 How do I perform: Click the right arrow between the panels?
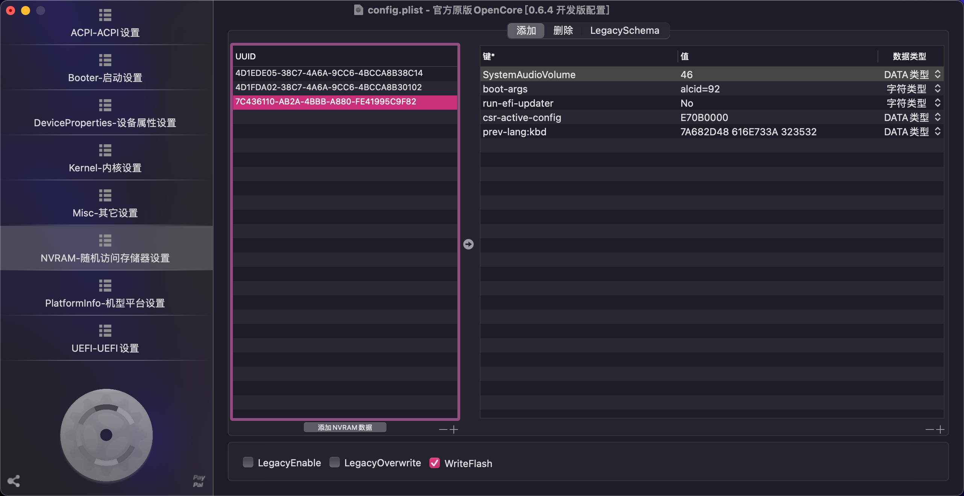tap(468, 244)
